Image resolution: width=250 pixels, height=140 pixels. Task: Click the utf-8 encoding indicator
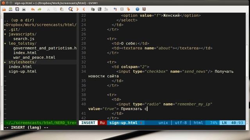[x=180, y=123]
